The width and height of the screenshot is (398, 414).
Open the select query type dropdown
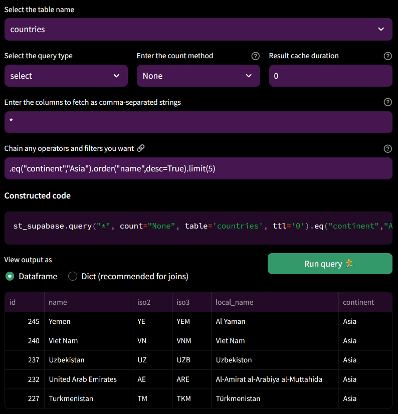[66, 76]
